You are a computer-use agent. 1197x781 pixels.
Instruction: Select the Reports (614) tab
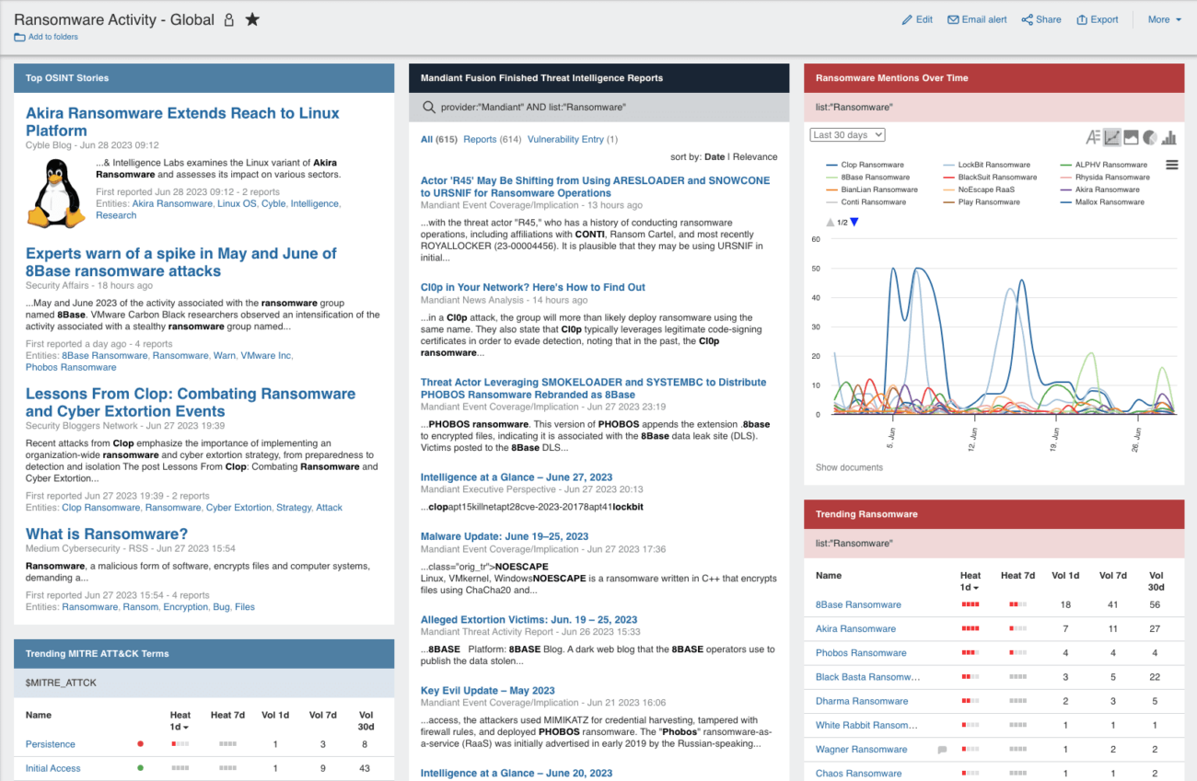tap(493, 139)
